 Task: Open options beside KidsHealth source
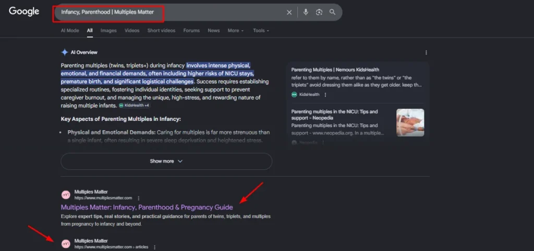point(325,95)
